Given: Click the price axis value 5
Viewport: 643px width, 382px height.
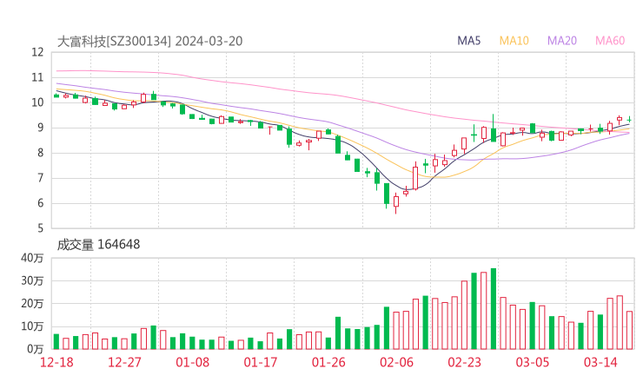Looking at the screenshot, I should pyautogui.click(x=40, y=228).
